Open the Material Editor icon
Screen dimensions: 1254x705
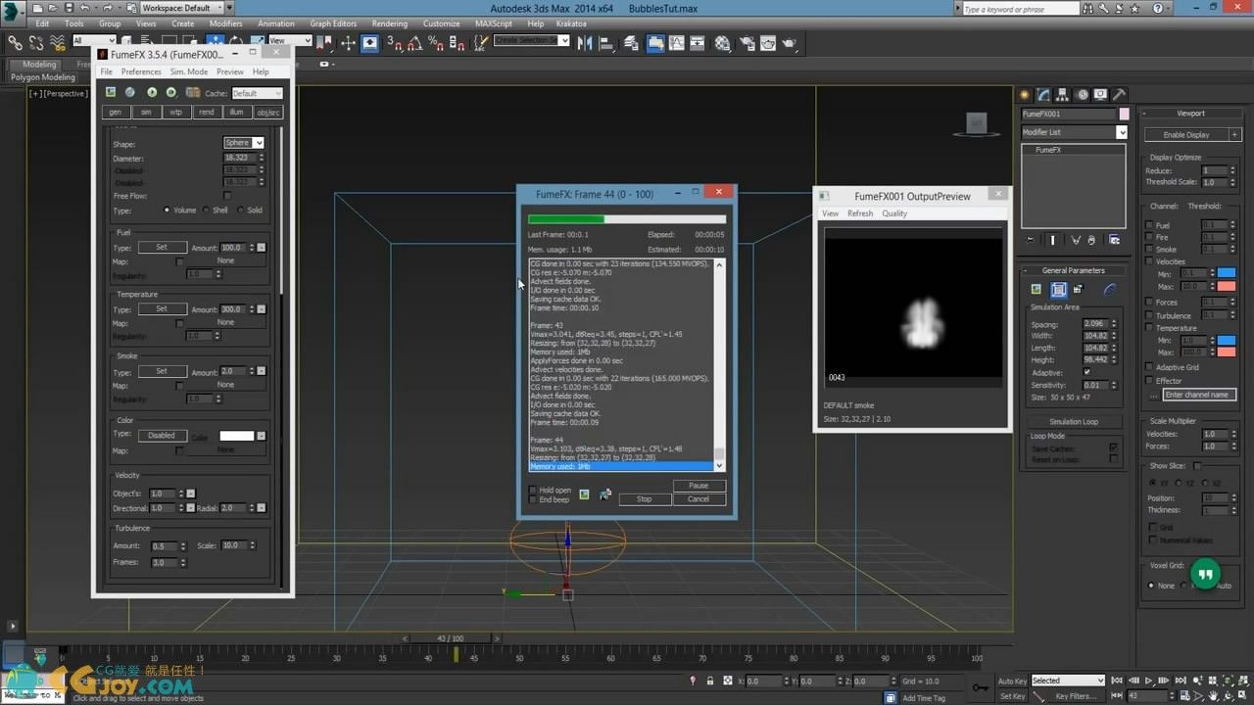pos(723,43)
